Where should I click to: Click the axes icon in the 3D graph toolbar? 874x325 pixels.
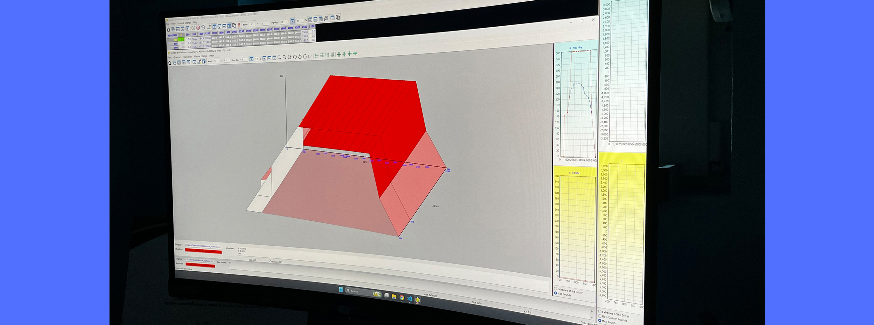[x=310, y=56]
